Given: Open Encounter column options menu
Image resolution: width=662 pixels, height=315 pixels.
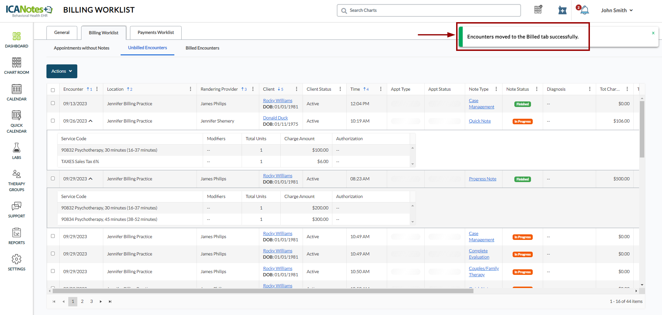Looking at the screenshot, I should [97, 89].
